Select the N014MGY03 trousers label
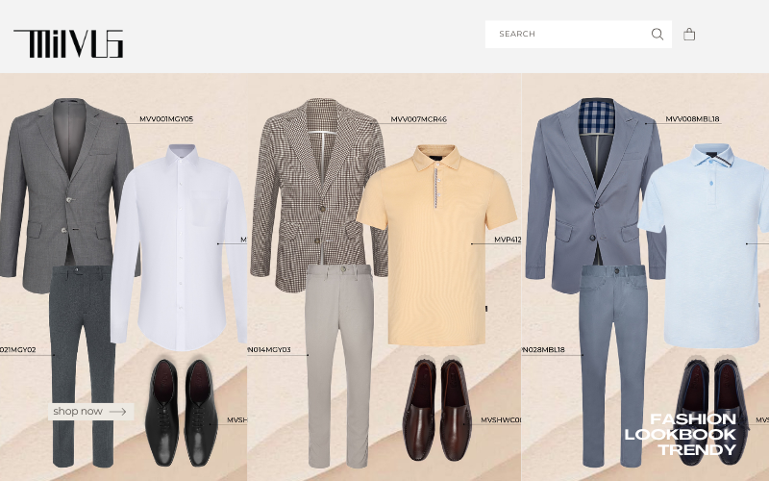This screenshot has width=769, height=481. [x=269, y=349]
